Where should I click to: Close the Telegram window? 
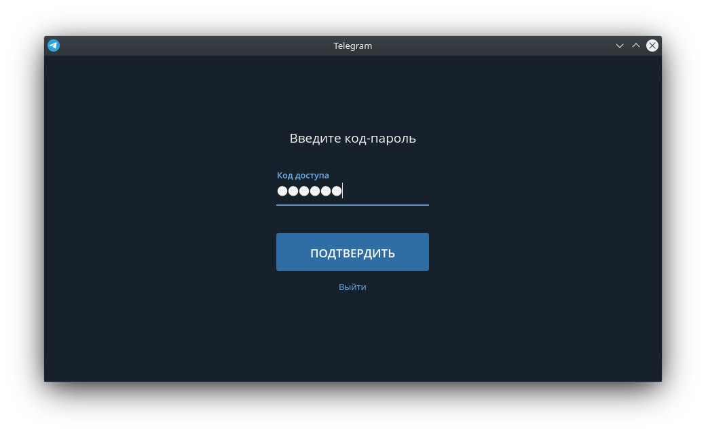point(652,46)
